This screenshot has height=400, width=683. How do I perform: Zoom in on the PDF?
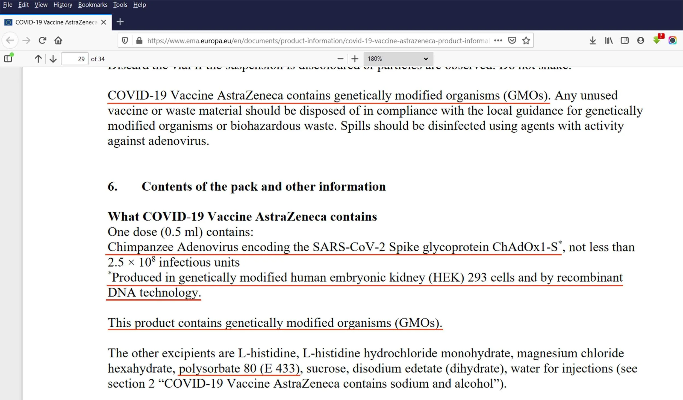(355, 59)
